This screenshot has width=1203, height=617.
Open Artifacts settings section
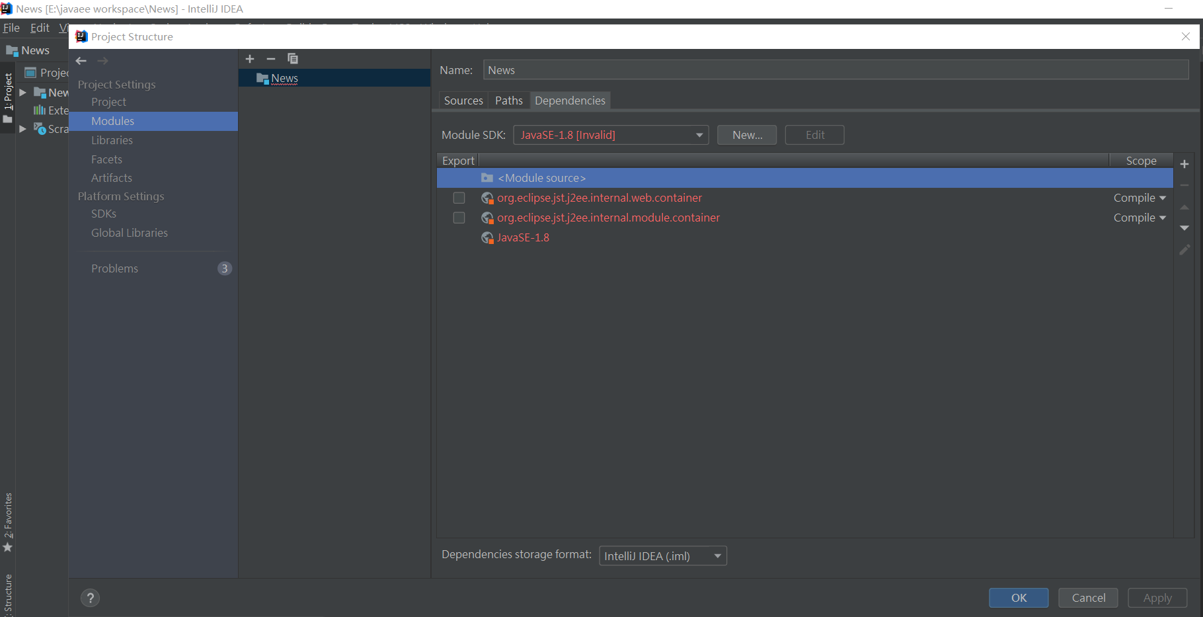click(112, 178)
